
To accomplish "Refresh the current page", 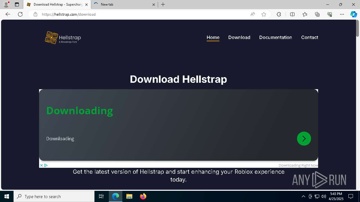I will (x=20, y=14).
